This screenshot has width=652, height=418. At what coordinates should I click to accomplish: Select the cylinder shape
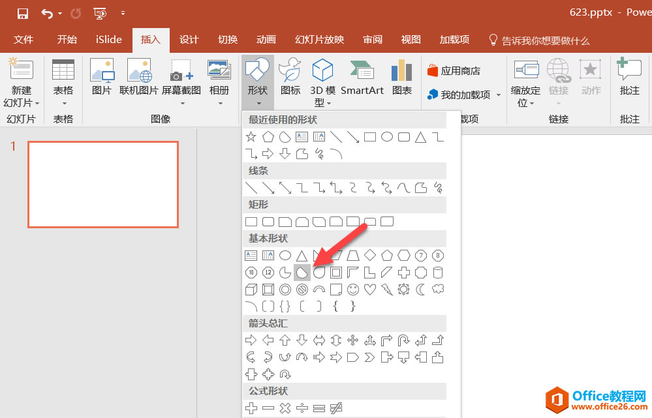tap(438, 273)
